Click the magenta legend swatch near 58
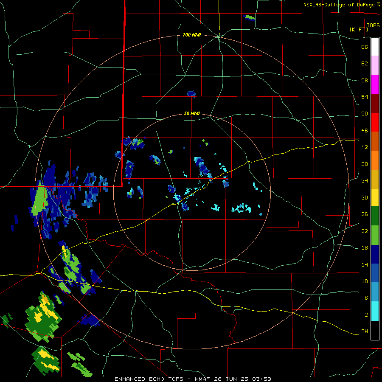 pos(375,84)
